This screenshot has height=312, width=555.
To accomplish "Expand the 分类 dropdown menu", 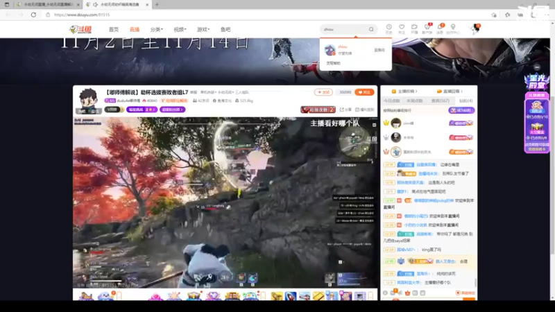I will [x=157, y=29].
